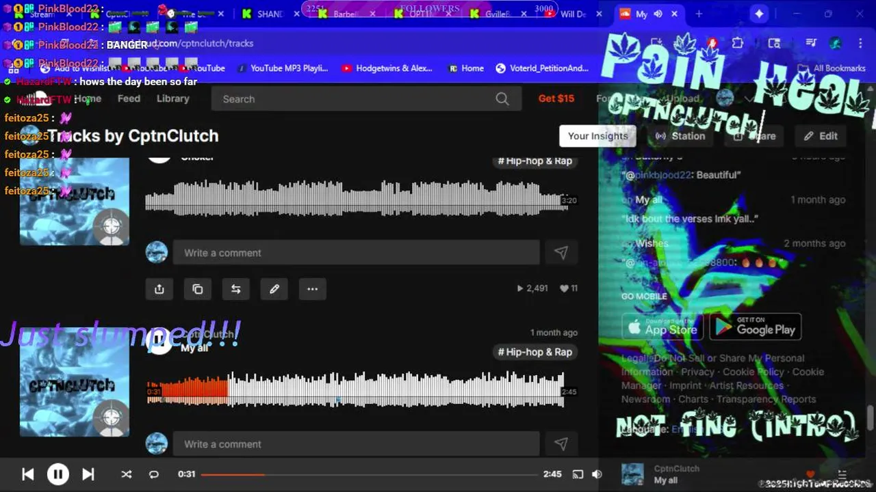The image size is (876, 492).
Task: Send the comment on My all track
Action: 561,444
